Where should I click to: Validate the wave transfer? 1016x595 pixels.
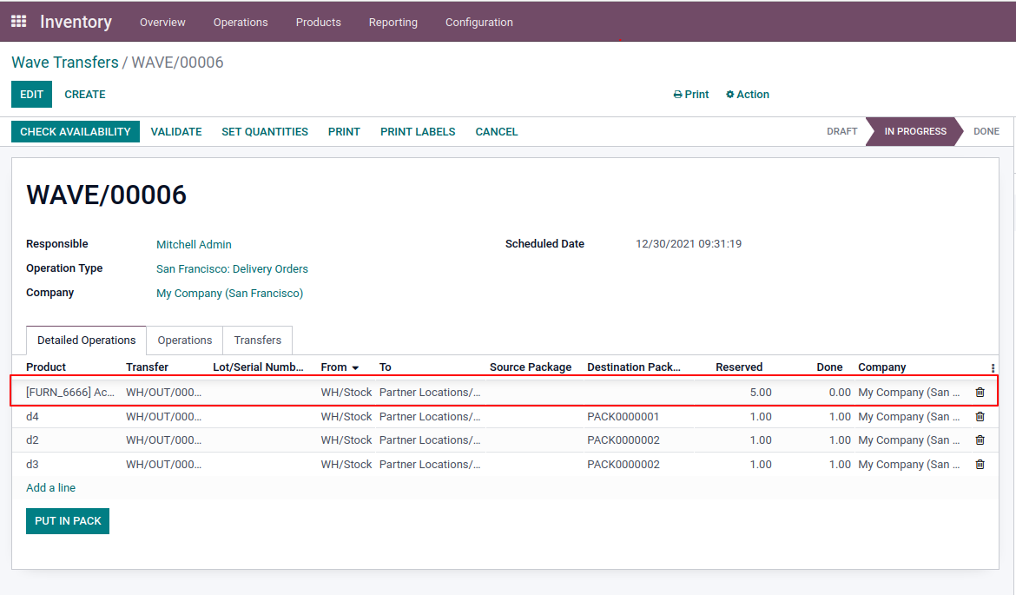pos(176,131)
